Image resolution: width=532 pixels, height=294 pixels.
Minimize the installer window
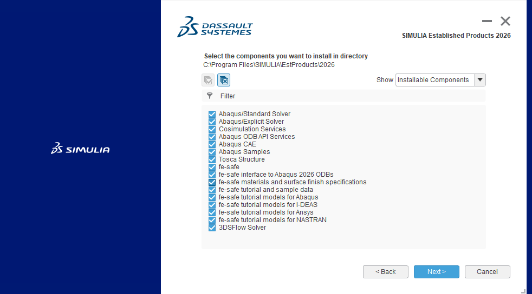(487, 22)
